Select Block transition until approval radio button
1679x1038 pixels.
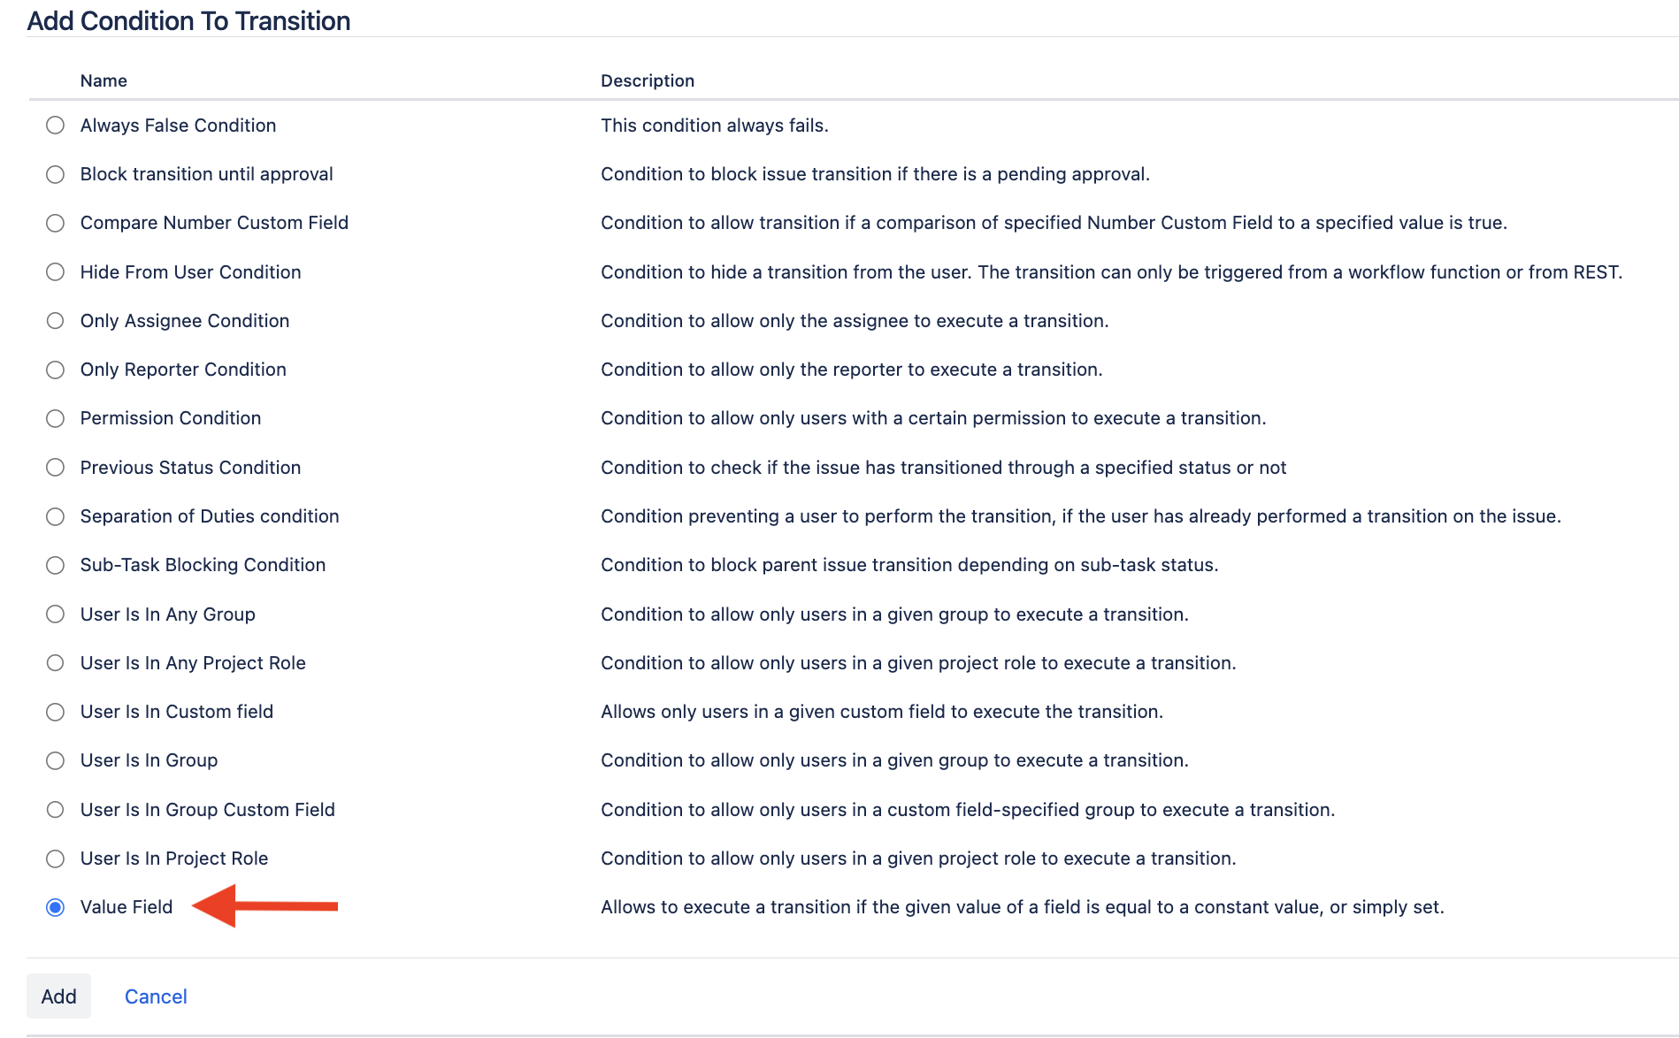(x=55, y=174)
